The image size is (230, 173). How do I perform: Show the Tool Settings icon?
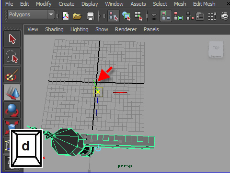pos(212,16)
